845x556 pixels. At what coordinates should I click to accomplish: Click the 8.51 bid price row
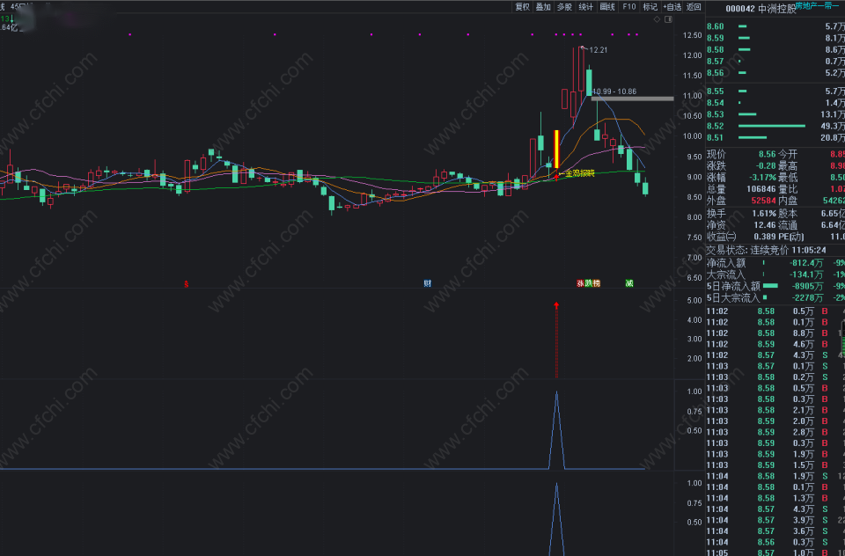point(775,138)
